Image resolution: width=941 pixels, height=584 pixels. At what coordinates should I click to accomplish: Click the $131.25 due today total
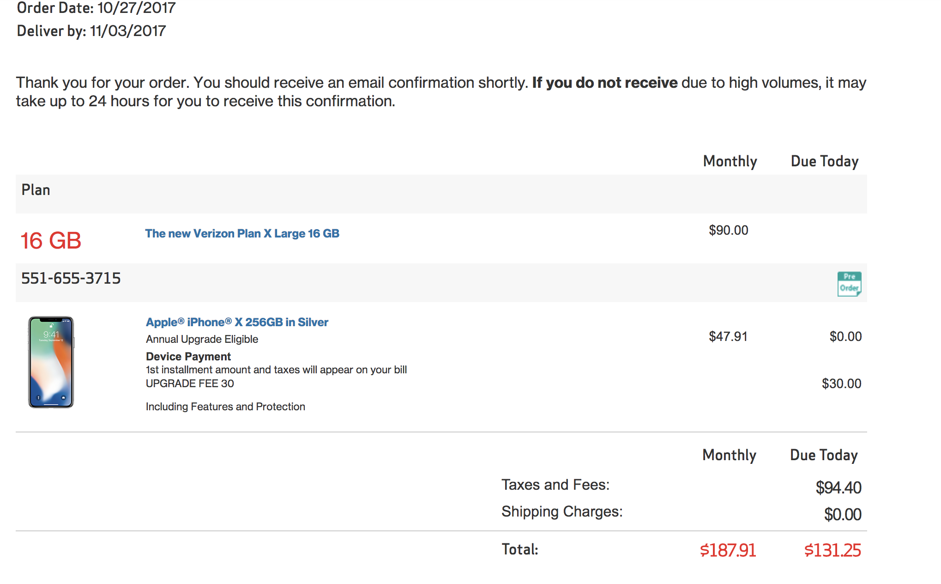pos(832,550)
